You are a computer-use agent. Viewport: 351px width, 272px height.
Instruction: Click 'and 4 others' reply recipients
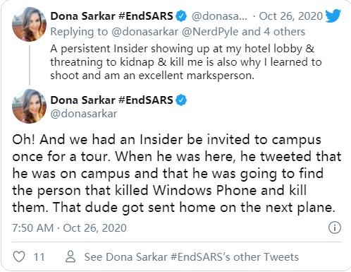(x=273, y=32)
